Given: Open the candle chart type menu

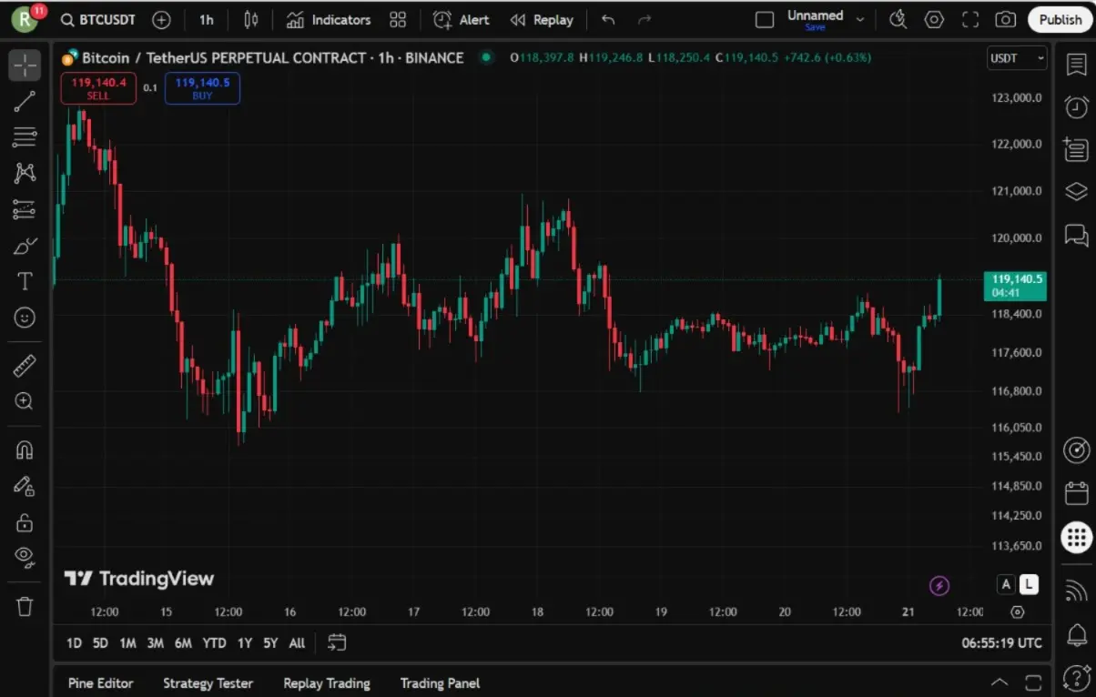Looking at the screenshot, I should [x=251, y=19].
